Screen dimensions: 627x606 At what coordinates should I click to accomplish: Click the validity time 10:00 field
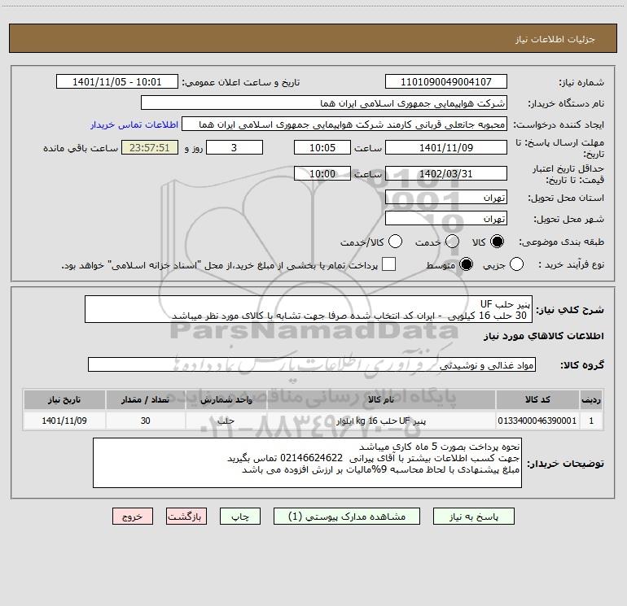point(322,173)
